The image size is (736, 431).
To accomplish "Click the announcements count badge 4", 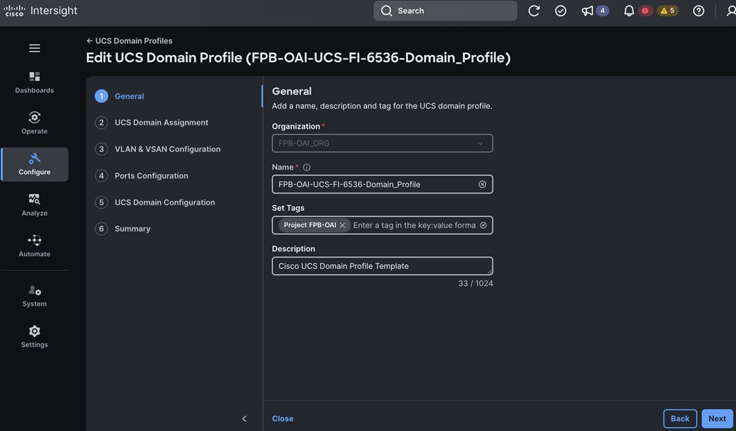I will pyautogui.click(x=603, y=11).
